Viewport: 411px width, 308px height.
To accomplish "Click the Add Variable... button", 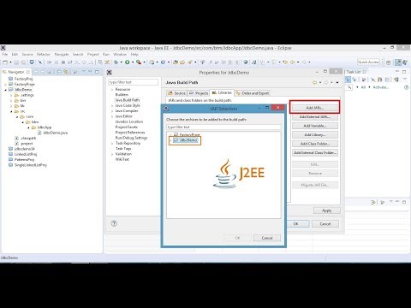I will 315,126.
